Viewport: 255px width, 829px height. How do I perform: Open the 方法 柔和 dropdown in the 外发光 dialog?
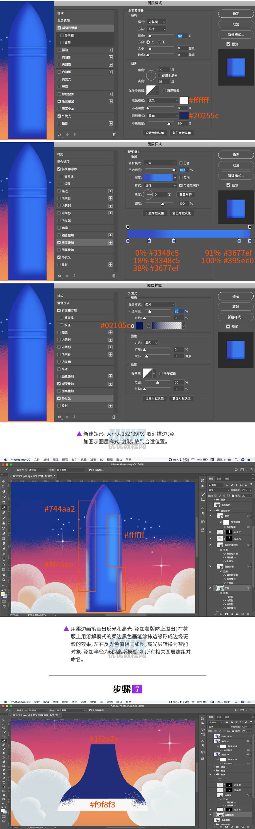151,343
